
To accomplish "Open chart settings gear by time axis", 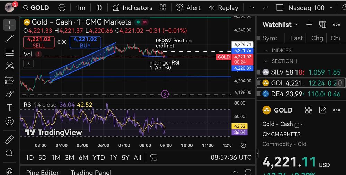I will pos(243,145).
